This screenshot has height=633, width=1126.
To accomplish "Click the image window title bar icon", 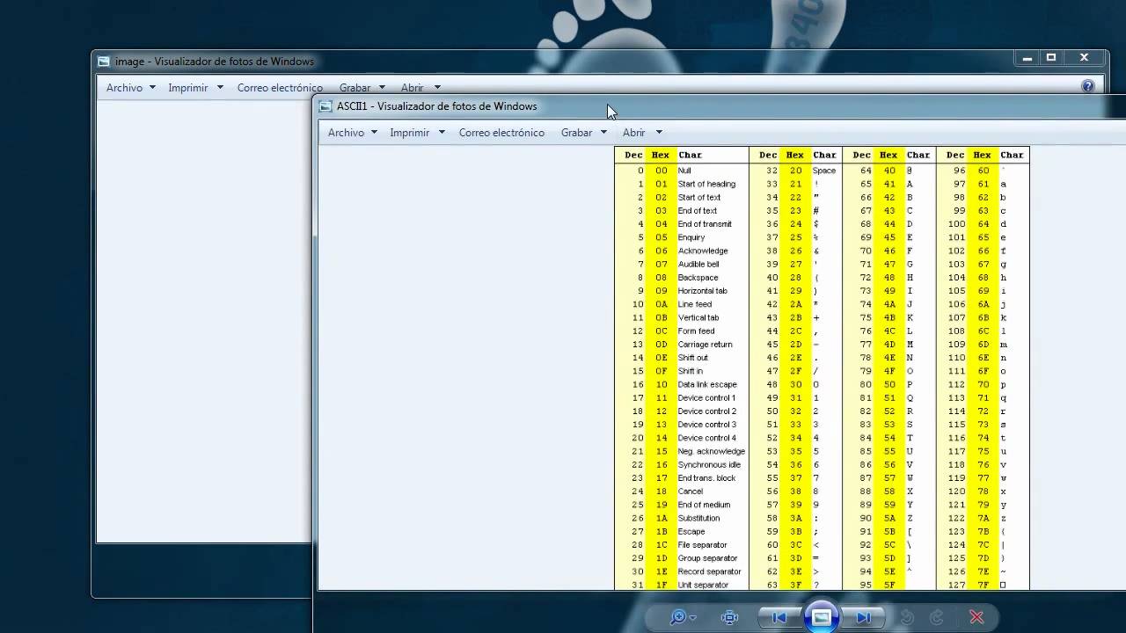I will tap(104, 62).
